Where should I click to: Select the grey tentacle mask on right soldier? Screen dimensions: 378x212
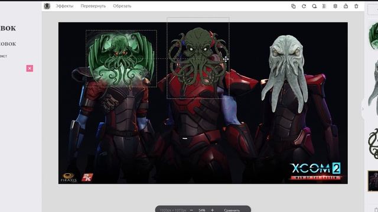285,73
